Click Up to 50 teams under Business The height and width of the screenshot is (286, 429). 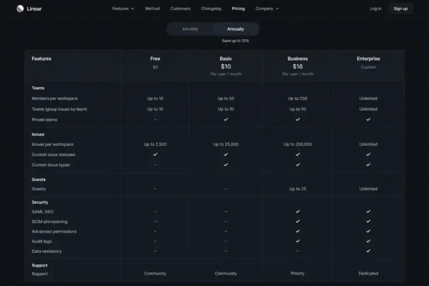298,109
